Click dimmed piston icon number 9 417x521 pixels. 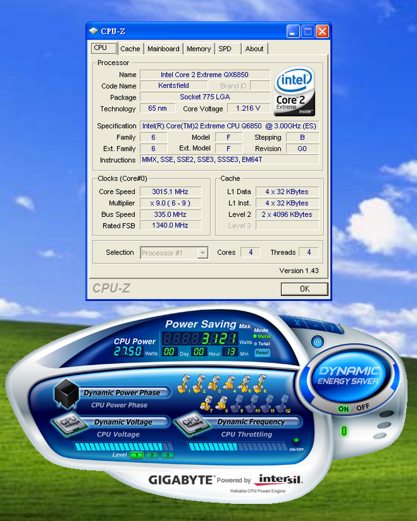tap(237, 404)
